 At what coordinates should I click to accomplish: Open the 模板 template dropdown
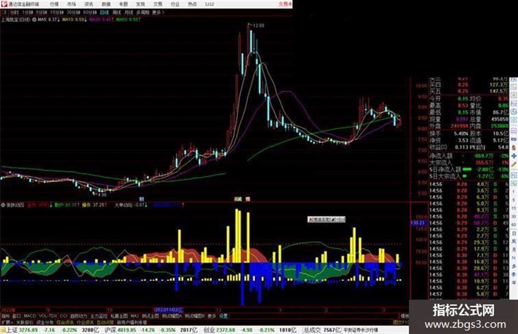(405, 316)
